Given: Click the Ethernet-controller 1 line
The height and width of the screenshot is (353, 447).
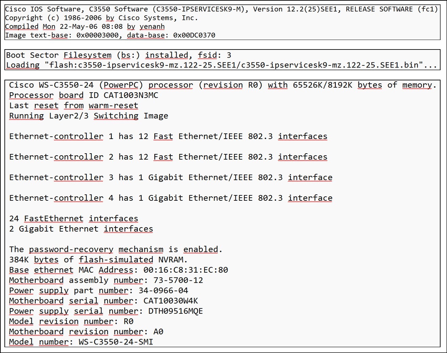Looking at the screenshot, I should [168, 136].
